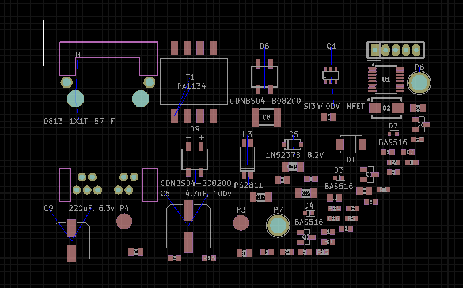The height and width of the screenshot is (288, 463).
Task: Select the T1 PA1134 transformer footprint
Action: [x=193, y=81]
